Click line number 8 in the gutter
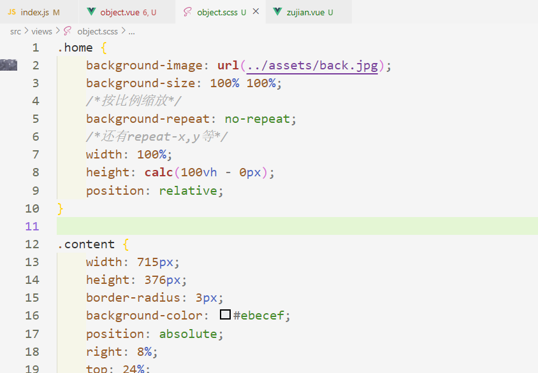The height and width of the screenshot is (373, 538). (36, 172)
